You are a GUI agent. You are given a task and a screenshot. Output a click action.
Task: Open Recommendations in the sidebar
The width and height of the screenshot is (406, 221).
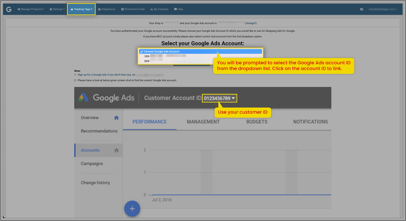pyautogui.click(x=99, y=131)
